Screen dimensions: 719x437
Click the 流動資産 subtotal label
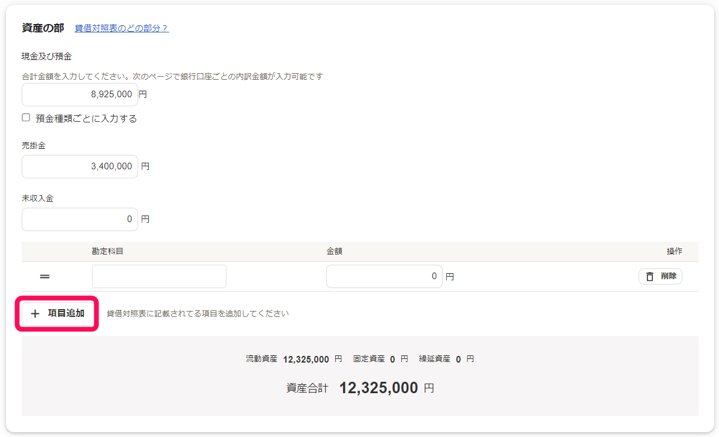point(261,359)
